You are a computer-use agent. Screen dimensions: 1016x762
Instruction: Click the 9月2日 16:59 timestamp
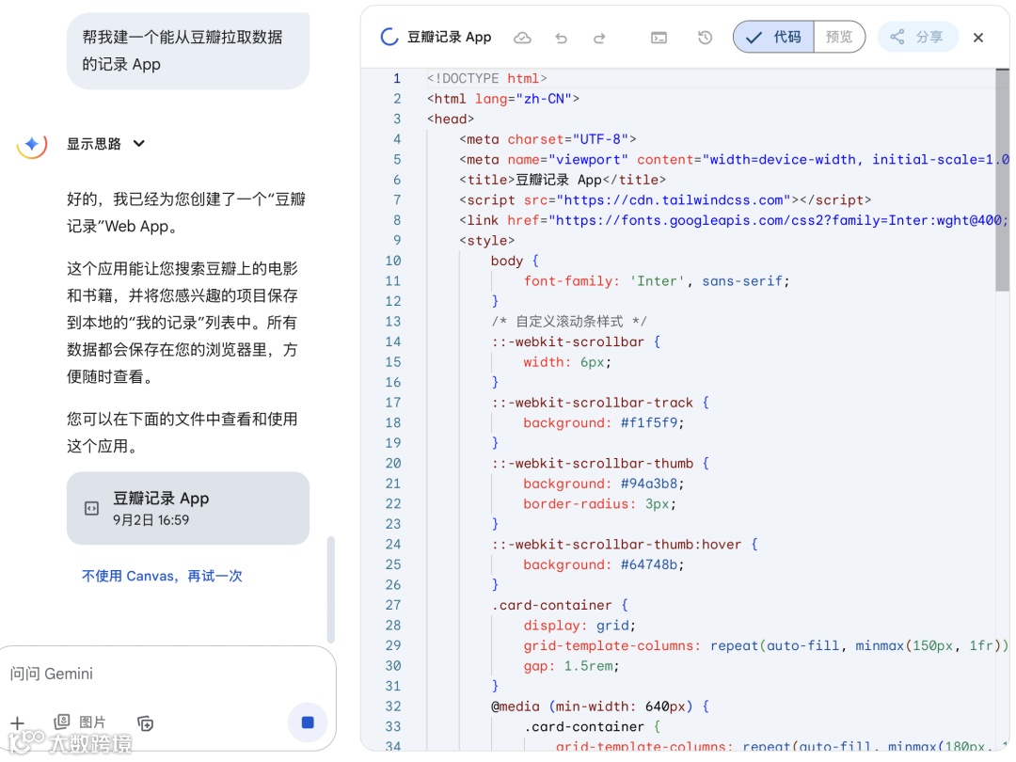[x=151, y=520]
